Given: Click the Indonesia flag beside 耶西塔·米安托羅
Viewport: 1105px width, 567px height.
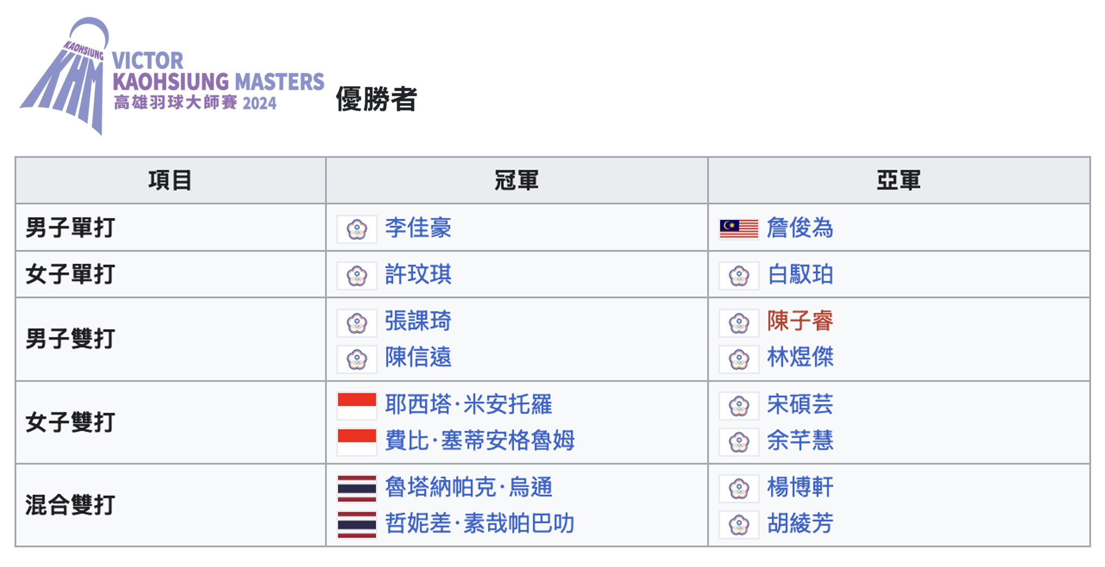Looking at the screenshot, I should 357,405.
